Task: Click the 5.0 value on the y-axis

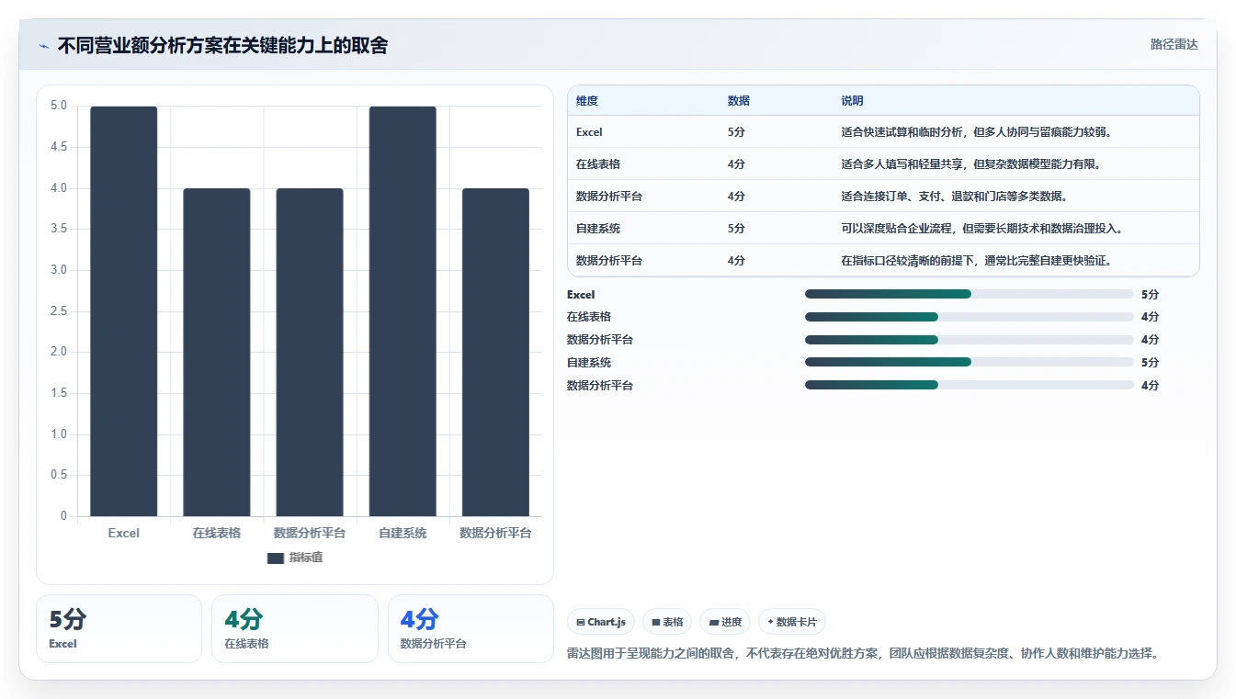Action: [58, 106]
